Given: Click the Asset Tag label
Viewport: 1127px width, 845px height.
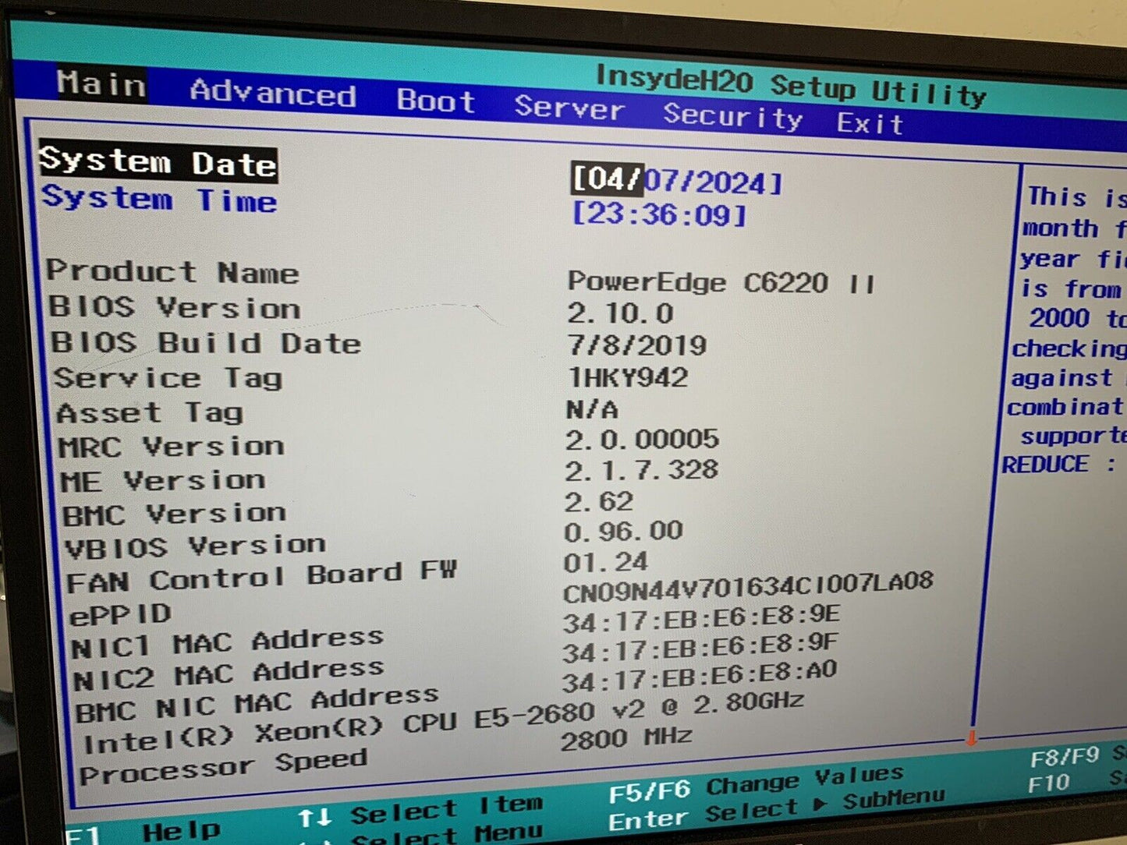Looking at the screenshot, I should point(150,412).
